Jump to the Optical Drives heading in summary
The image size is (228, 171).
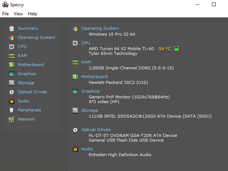(96, 130)
